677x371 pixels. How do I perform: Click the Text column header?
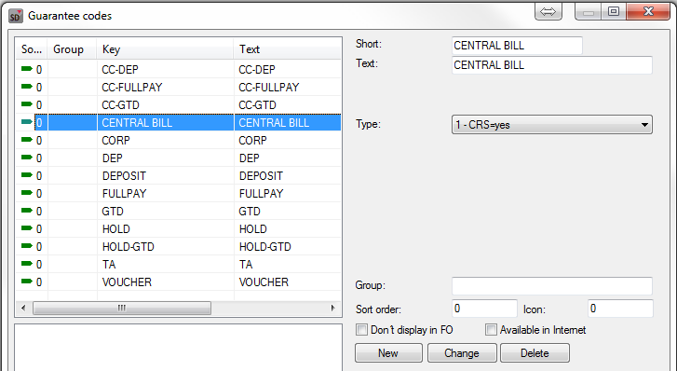point(287,49)
